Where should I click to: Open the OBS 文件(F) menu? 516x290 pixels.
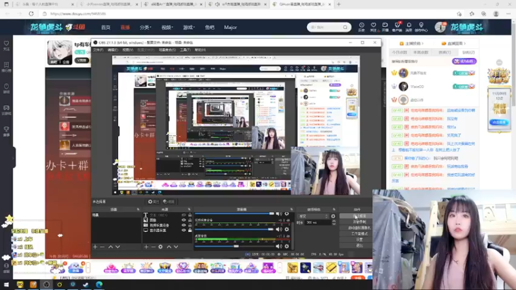[98, 50]
